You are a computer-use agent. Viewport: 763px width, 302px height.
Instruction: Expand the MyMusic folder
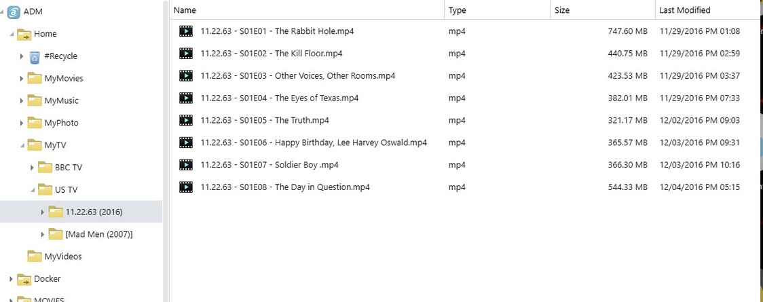[x=22, y=101]
